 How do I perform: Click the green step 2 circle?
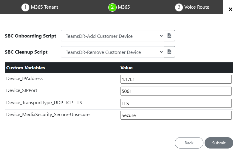(112, 7)
